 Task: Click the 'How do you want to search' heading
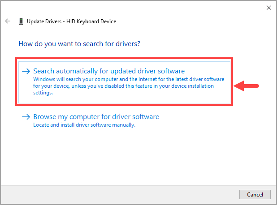79,44
